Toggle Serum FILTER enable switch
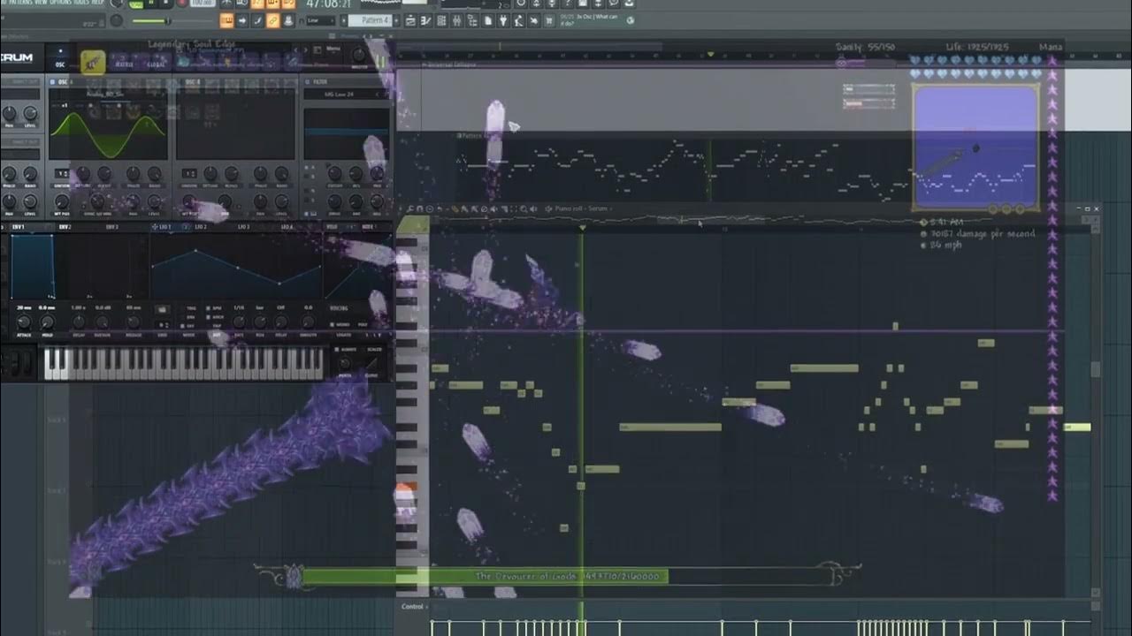 [x=307, y=82]
